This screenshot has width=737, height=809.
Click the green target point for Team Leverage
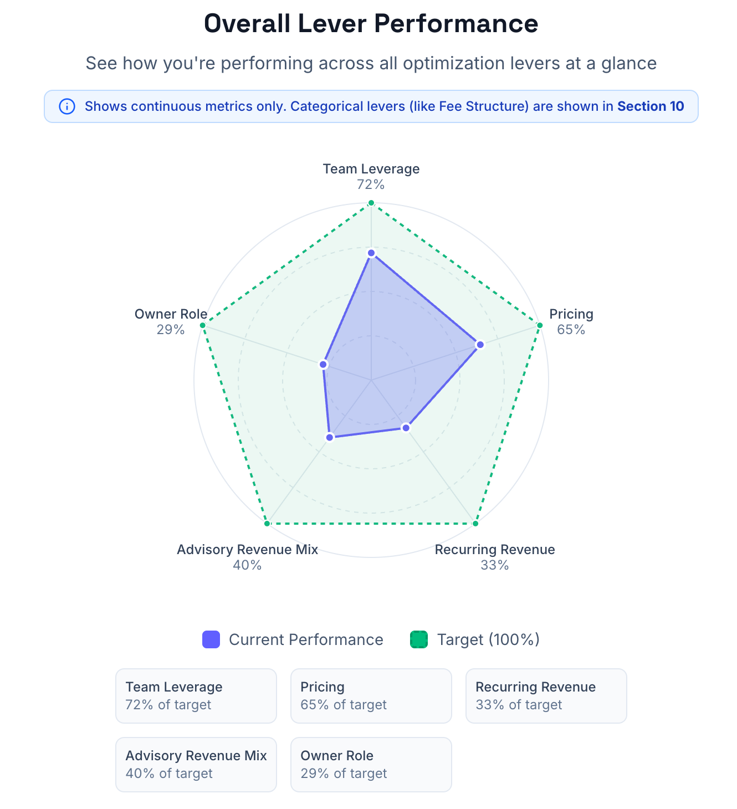click(371, 203)
